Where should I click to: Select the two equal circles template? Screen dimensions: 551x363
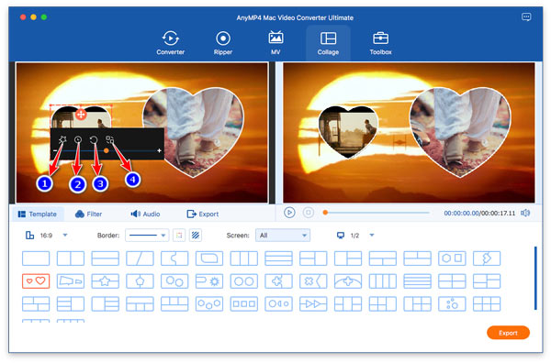(244, 281)
